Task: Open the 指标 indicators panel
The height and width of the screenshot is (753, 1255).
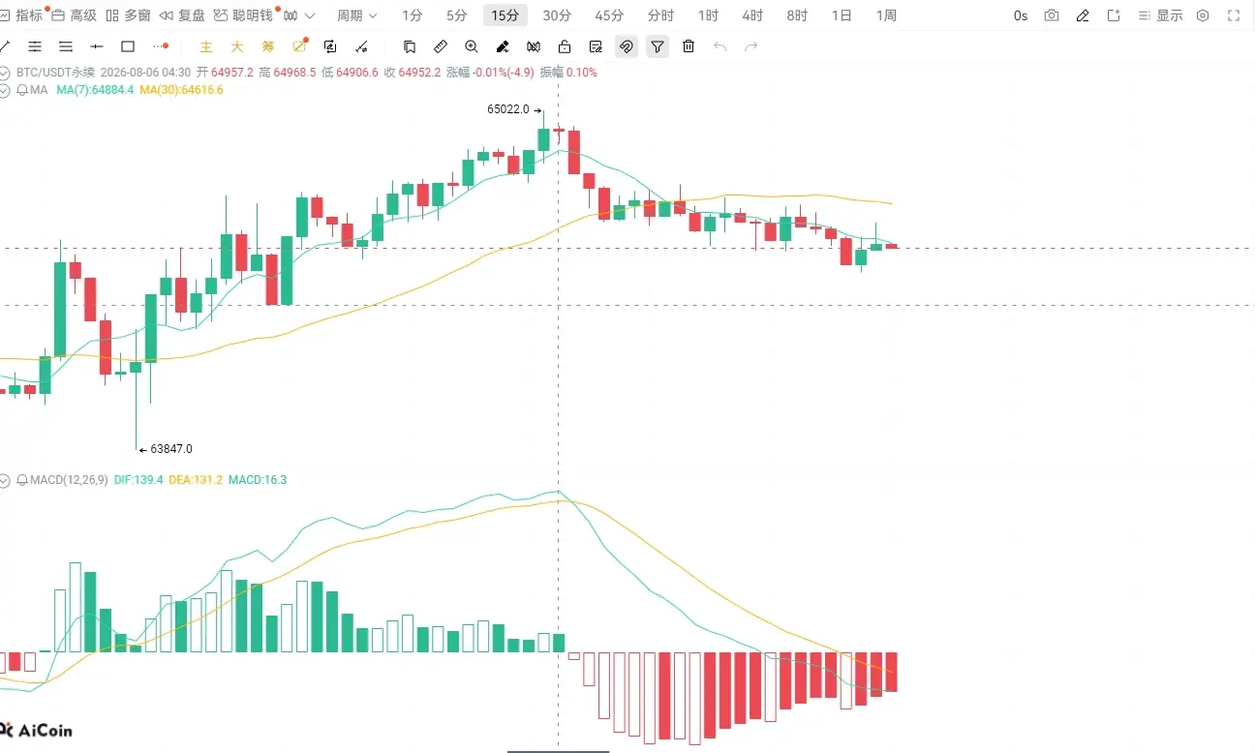Action: pyautogui.click(x=22, y=15)
